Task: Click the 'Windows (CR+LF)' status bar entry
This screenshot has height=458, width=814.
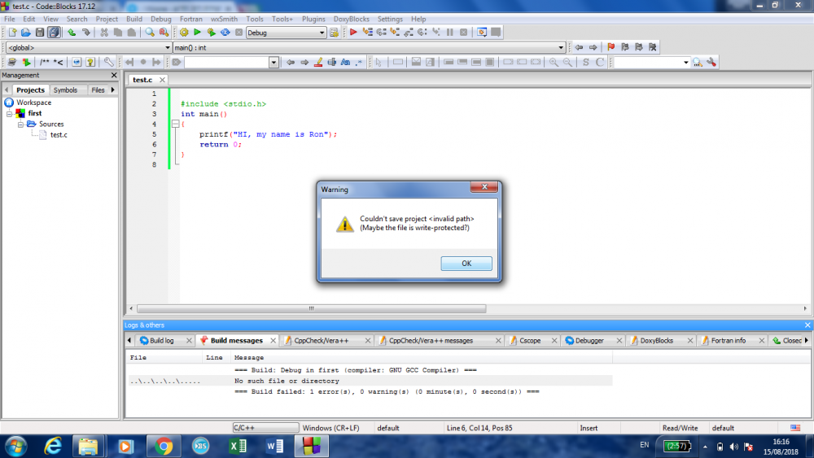Action: point(330,429)
